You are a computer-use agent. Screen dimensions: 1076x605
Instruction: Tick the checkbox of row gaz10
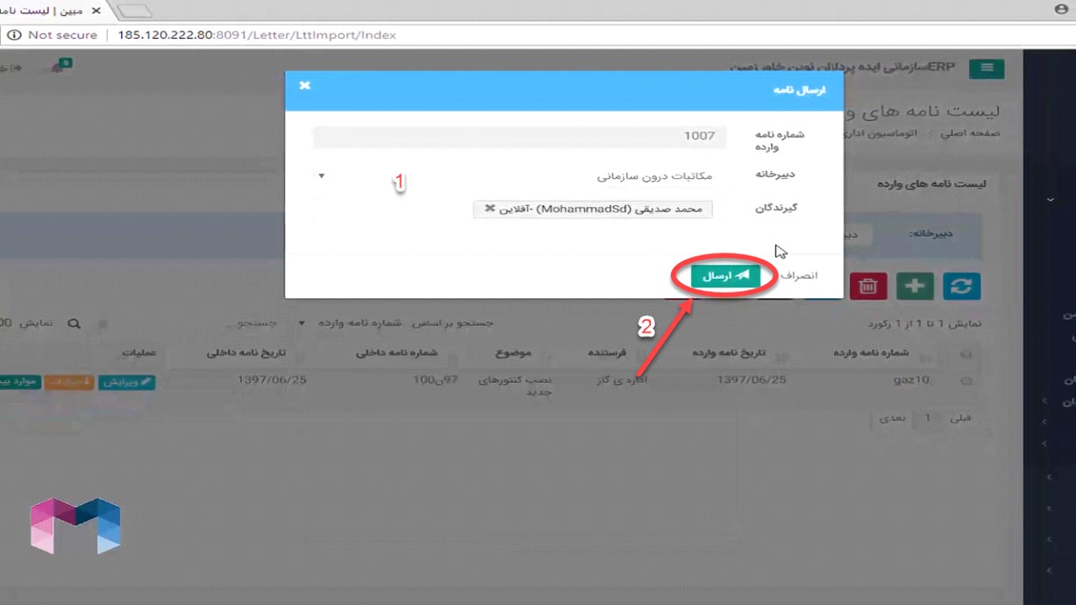coord(966,381)
